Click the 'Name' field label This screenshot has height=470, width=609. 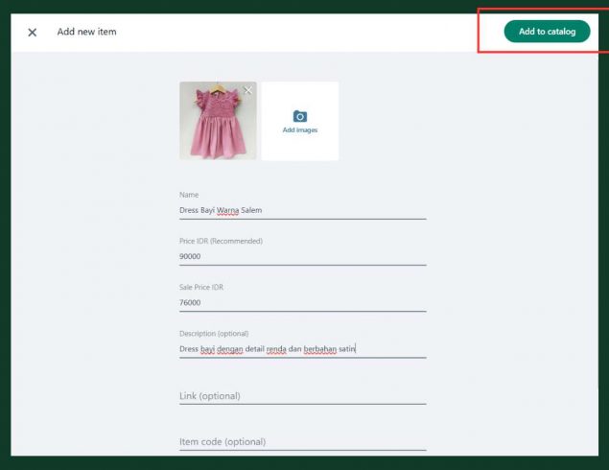coord(189,195)
